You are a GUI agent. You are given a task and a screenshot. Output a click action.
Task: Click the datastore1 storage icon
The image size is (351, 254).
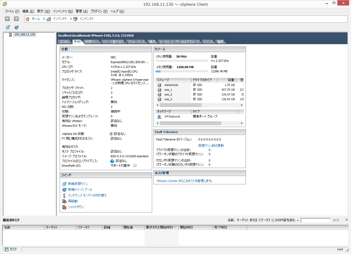[x=159, y=85]
